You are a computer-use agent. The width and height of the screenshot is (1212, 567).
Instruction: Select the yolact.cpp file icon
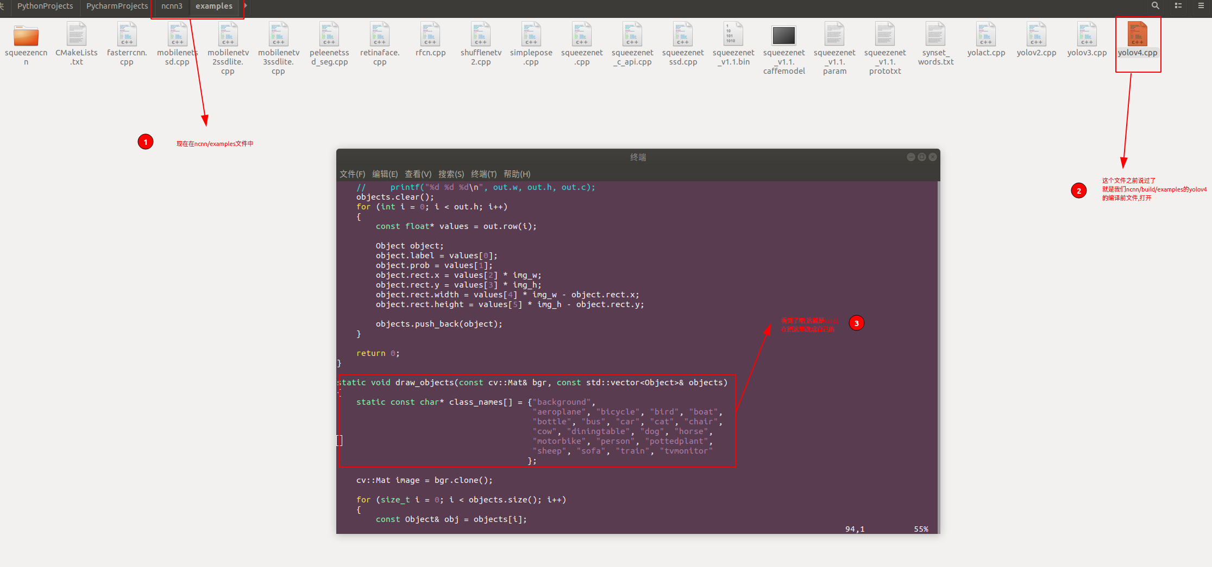(x=986, y=34)
